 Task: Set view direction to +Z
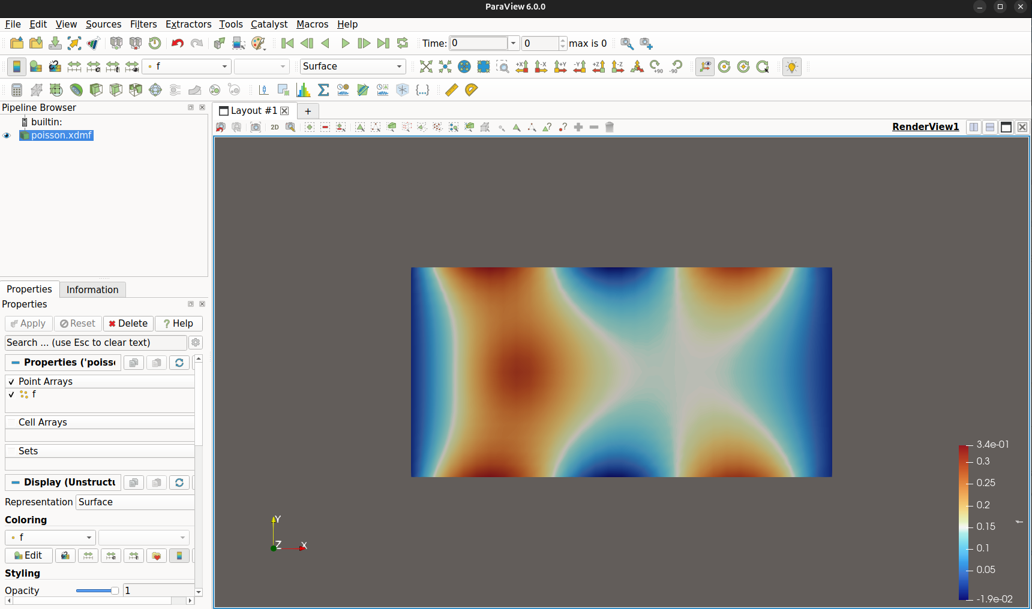click(x=599, y=67)
